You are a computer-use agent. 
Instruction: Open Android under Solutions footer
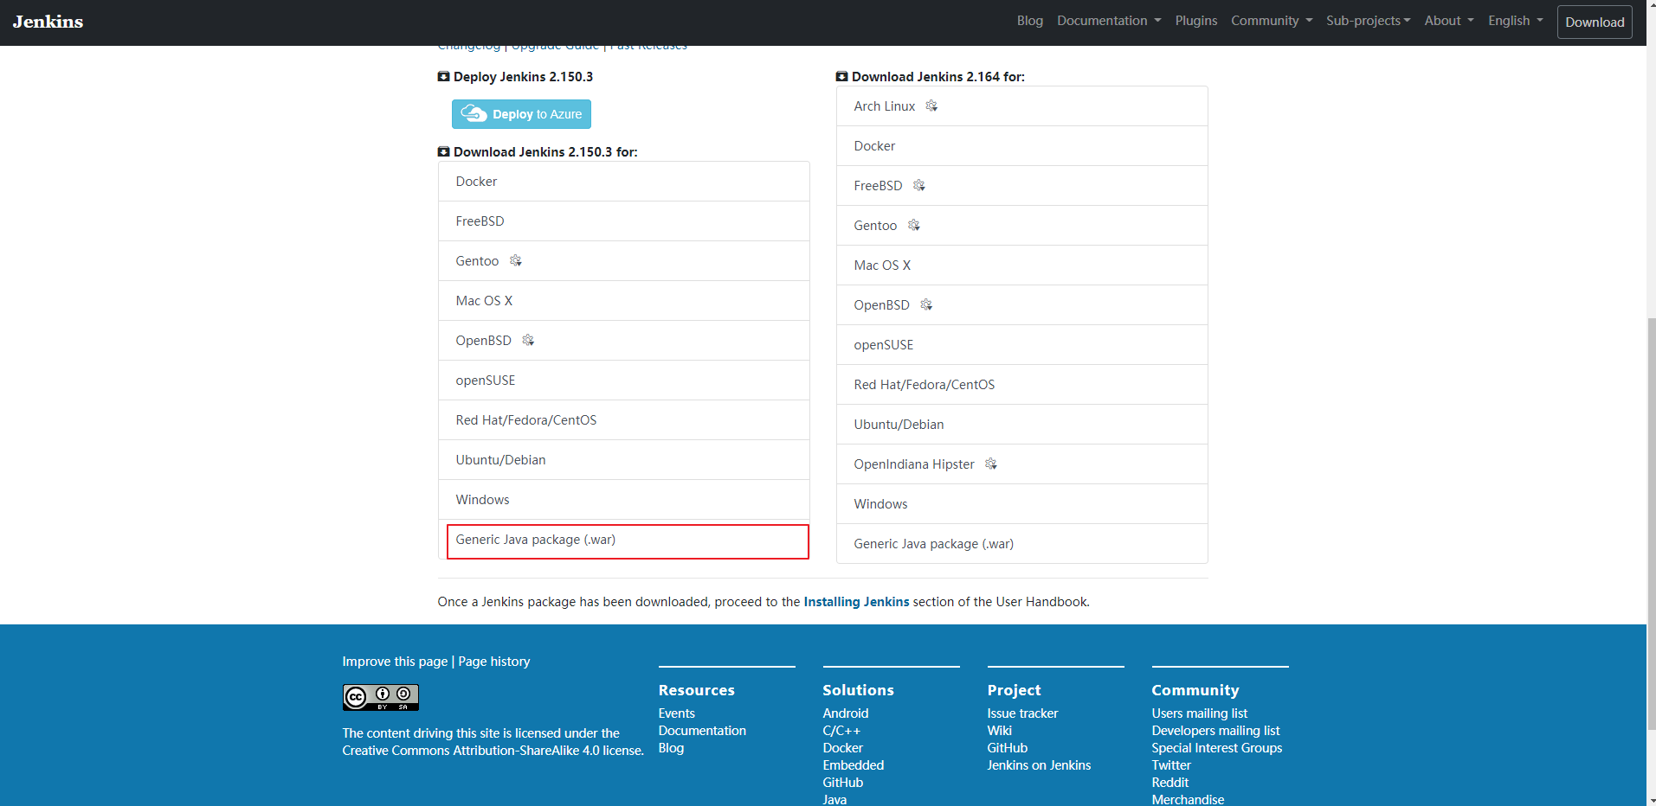pos(845,713)
